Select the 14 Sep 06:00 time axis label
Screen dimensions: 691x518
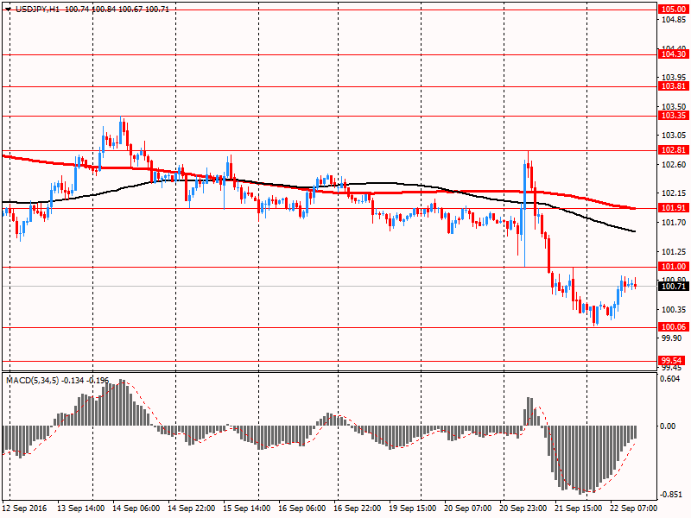[x=136, y=509]
